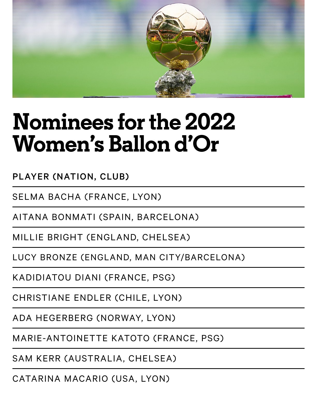Select the Christiane Endler row
The width and height of the screenshot is (317, 397).
158,298
